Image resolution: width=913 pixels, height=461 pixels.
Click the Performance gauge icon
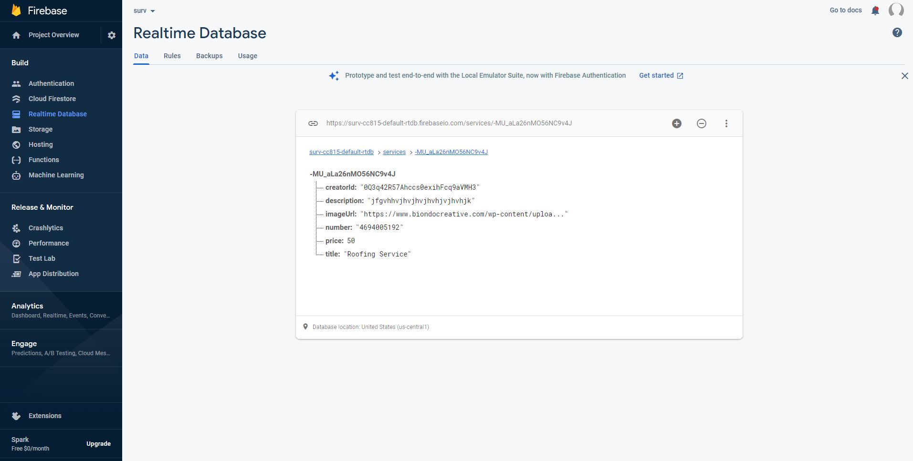tap(16, 243)
